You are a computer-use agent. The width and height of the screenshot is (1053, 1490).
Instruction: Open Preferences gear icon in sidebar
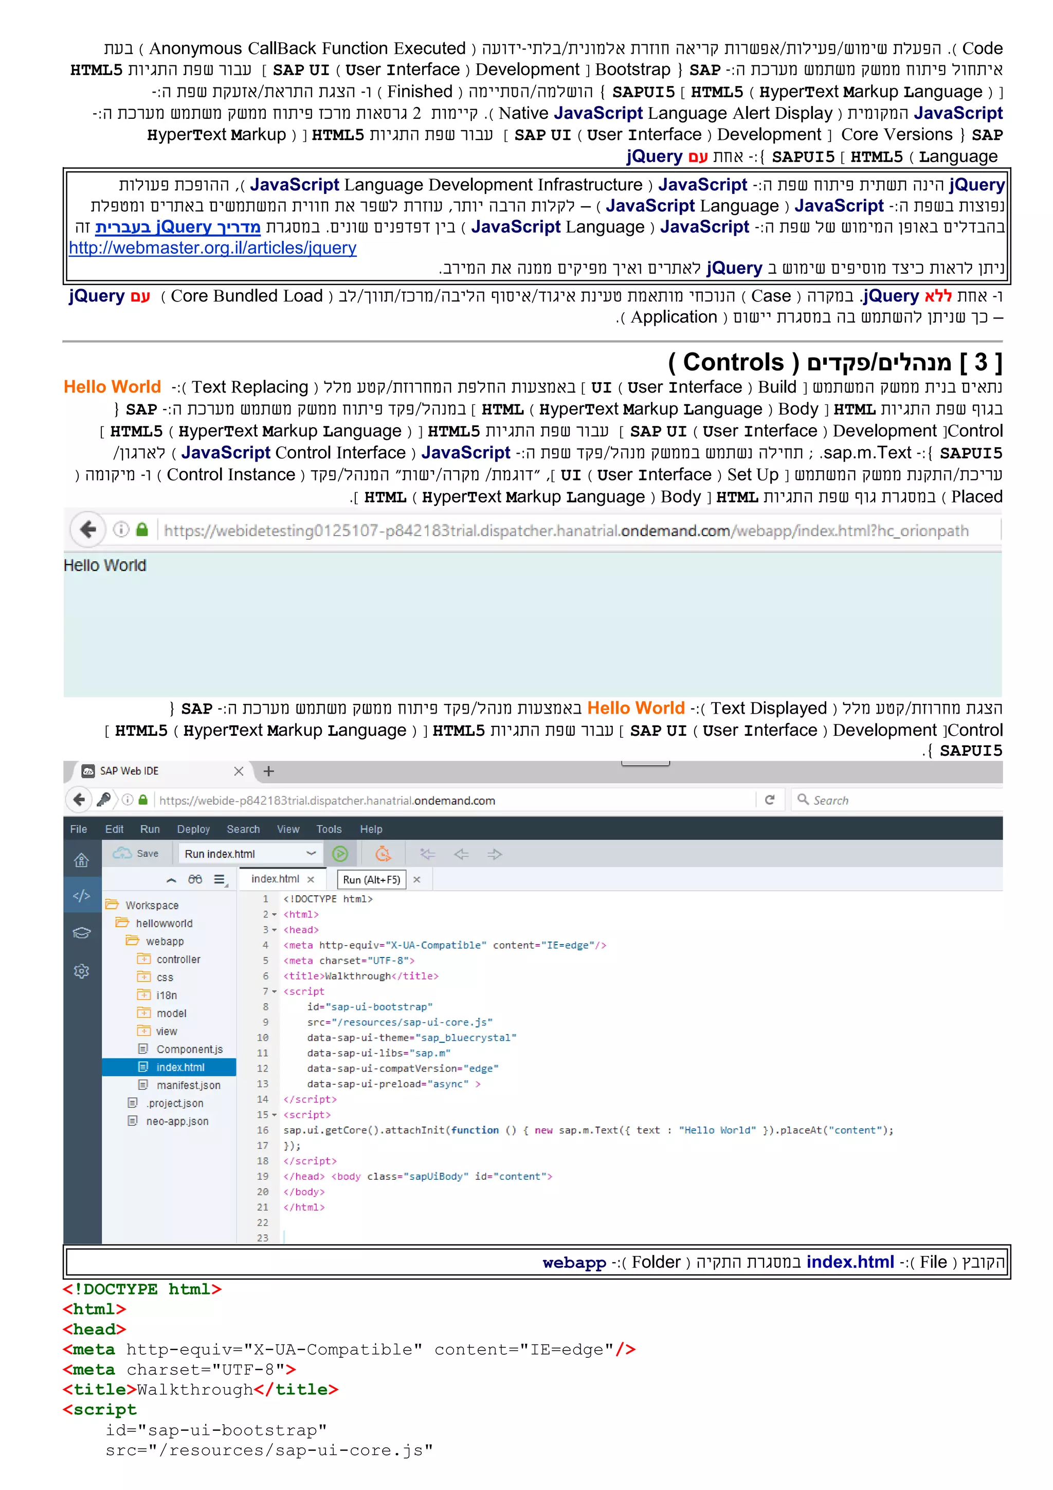[82, 971]
